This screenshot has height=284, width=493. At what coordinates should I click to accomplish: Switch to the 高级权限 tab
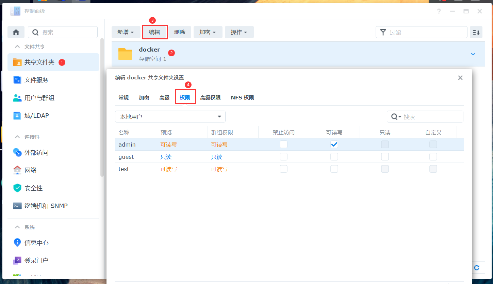click(x=211, y=97)
